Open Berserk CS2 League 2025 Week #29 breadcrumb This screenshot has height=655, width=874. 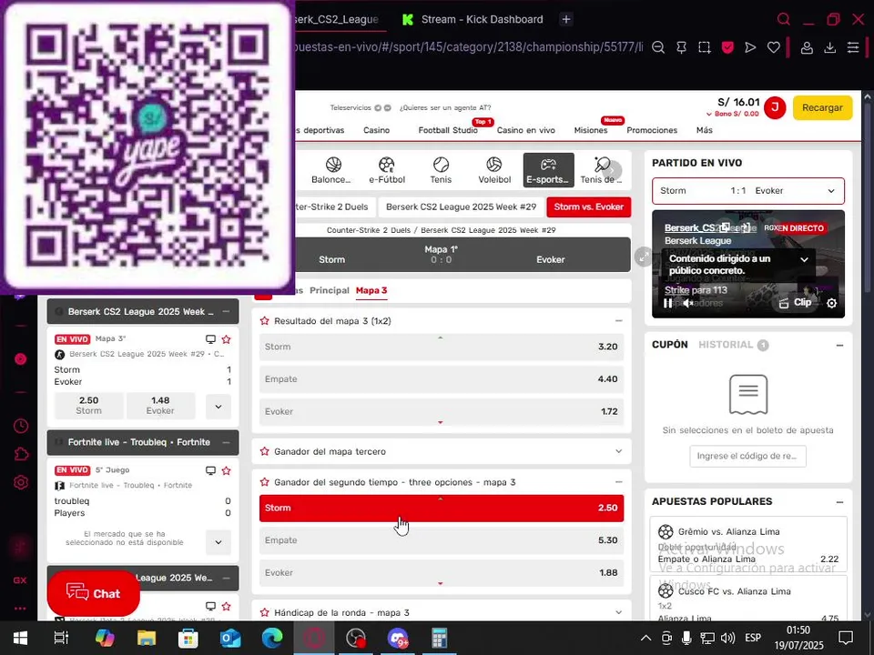[461, 207]
